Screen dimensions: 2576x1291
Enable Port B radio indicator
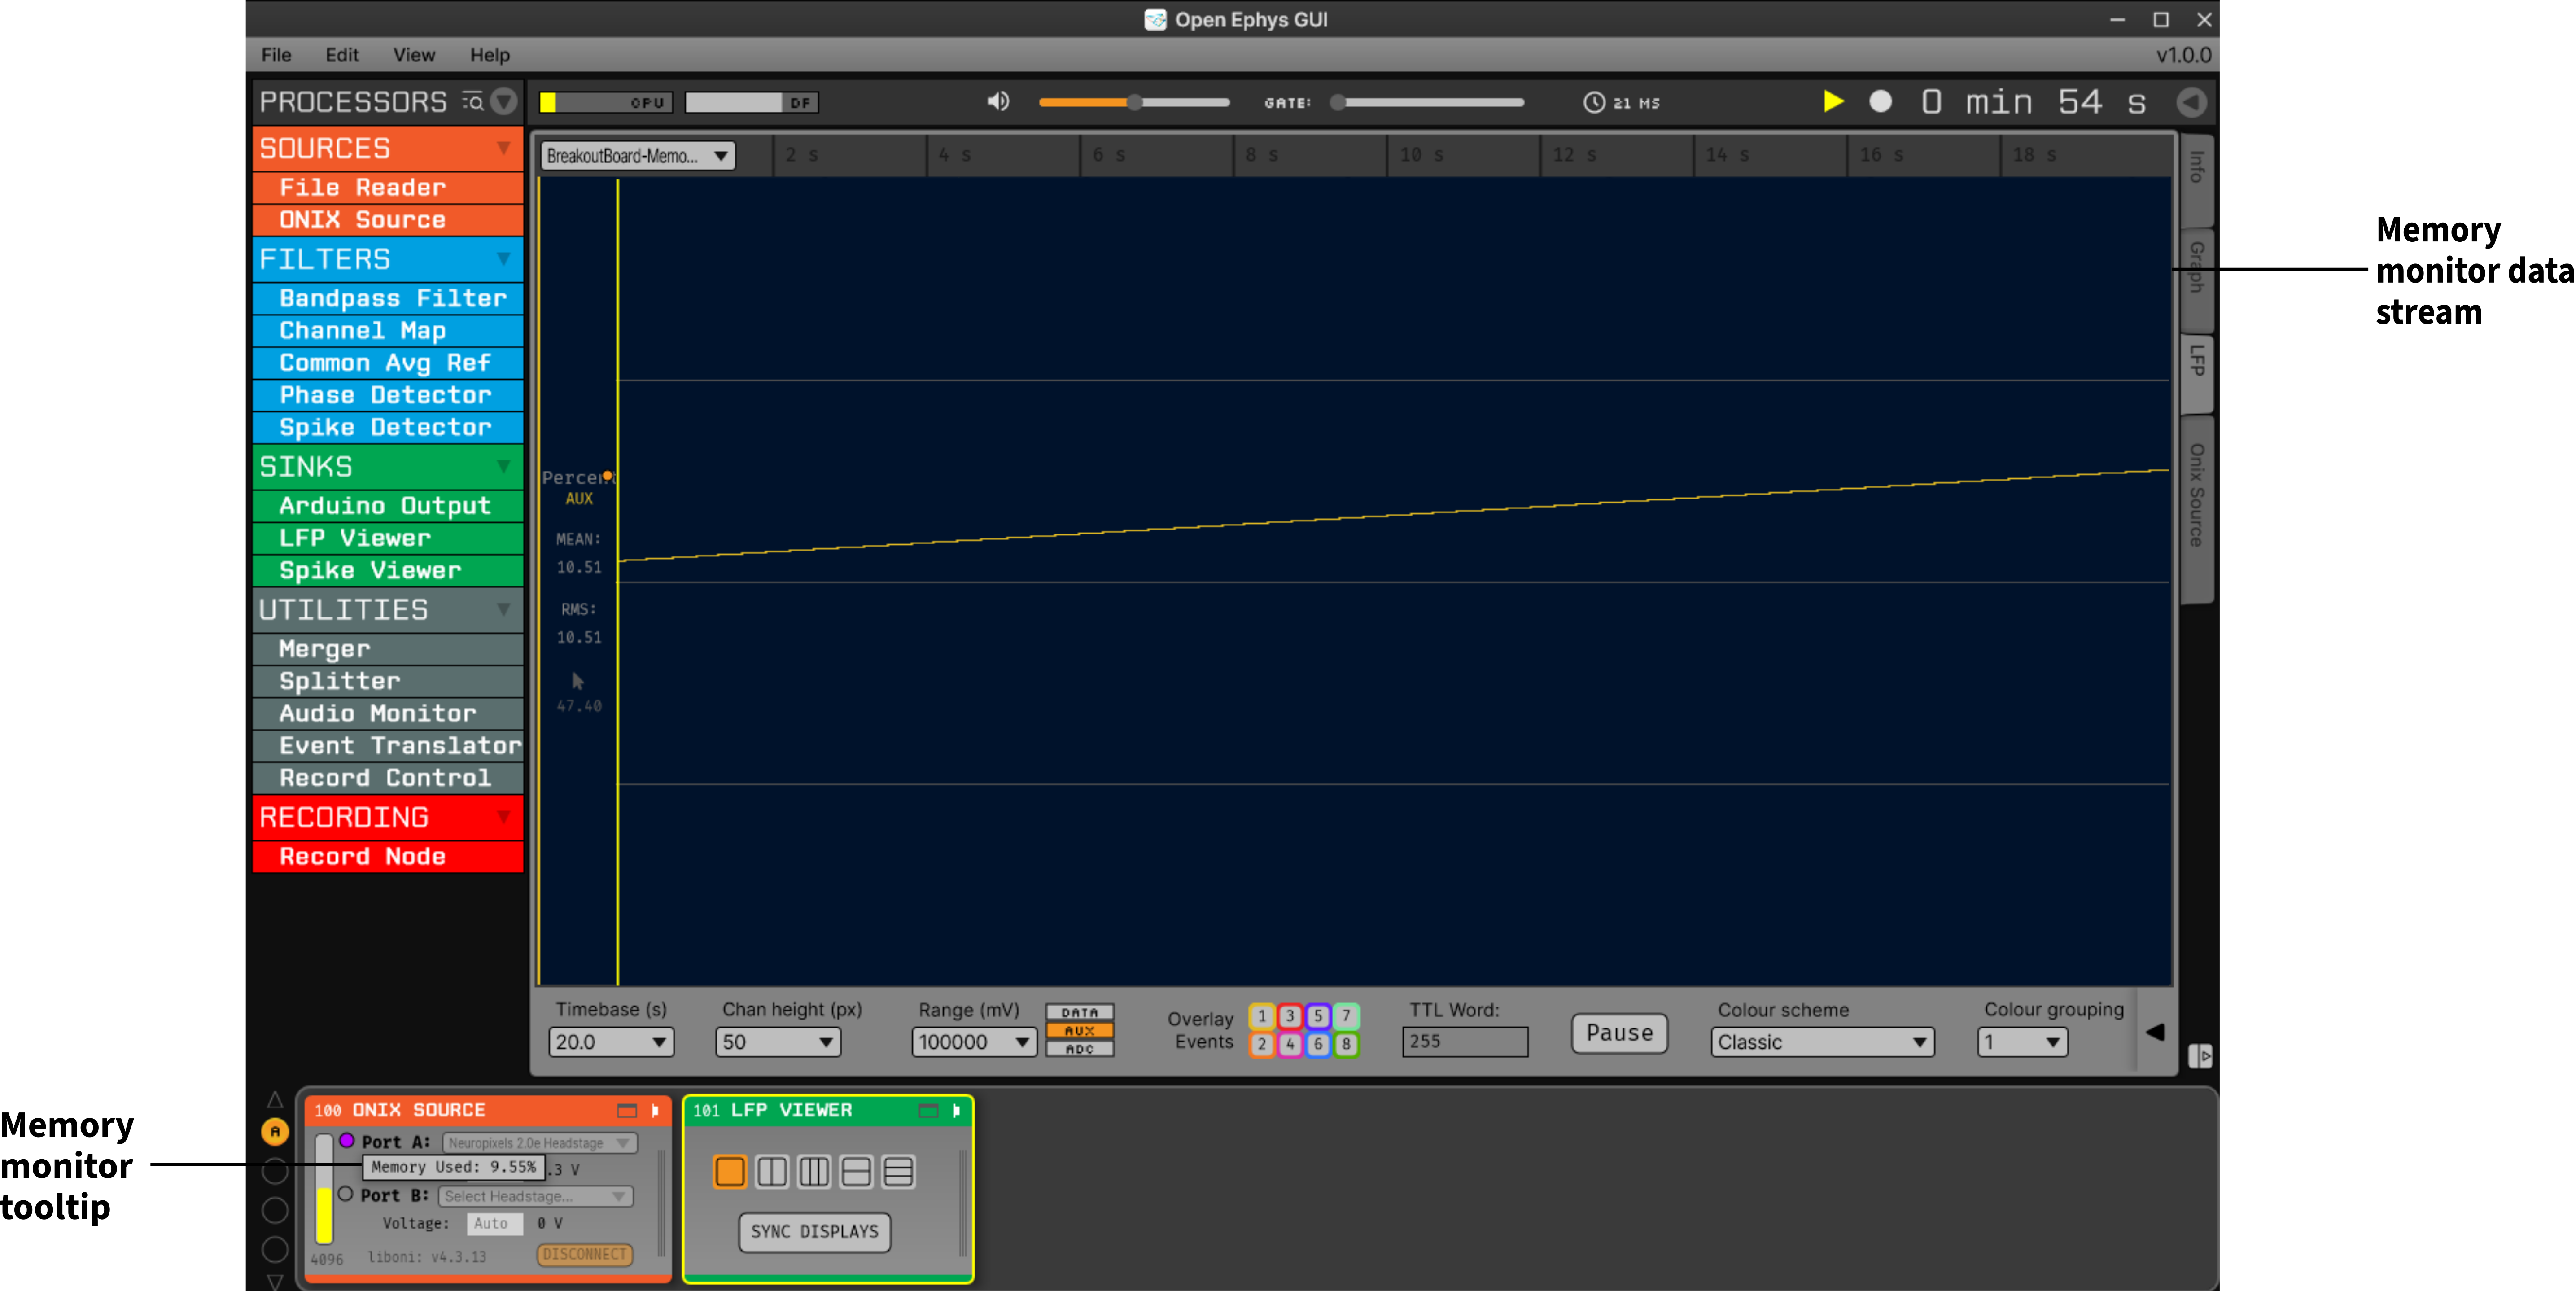[x=346, y=1193]
